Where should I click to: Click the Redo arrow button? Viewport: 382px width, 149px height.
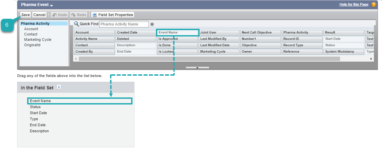pyautogui.click(x=79, y=15)
